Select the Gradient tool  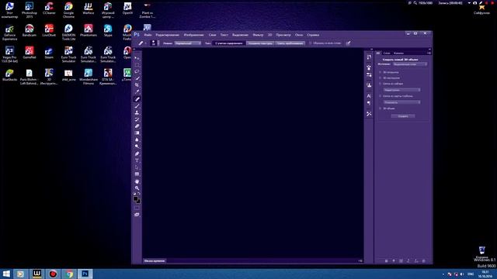click(x=137, y=133)
